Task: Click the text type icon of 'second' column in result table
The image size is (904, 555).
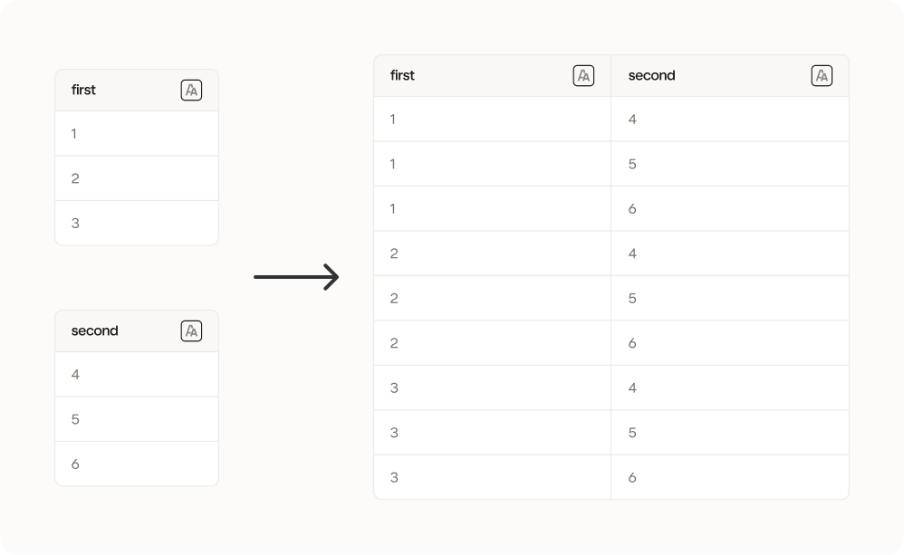Action: tap(822, 76)
